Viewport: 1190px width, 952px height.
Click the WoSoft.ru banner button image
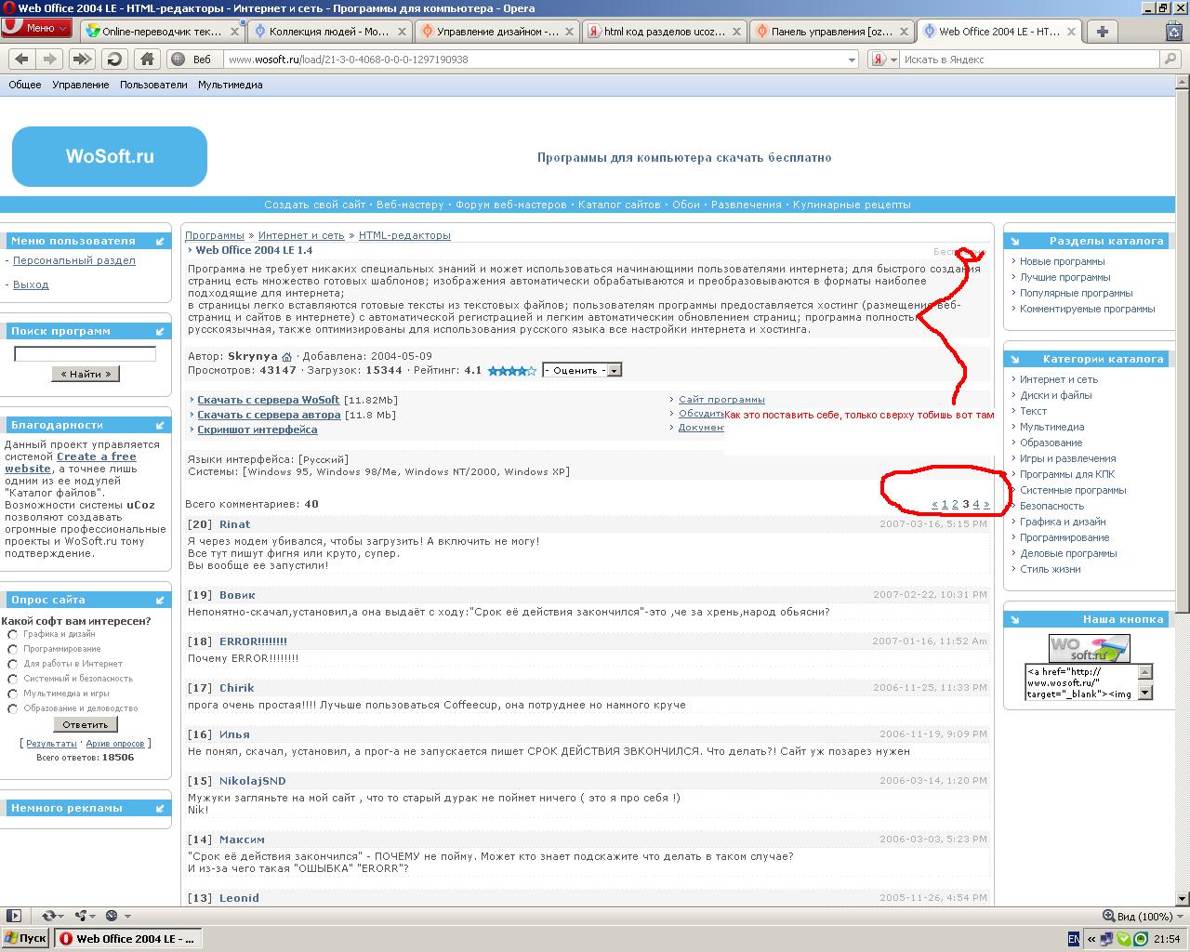click(x=1089, y=648)
